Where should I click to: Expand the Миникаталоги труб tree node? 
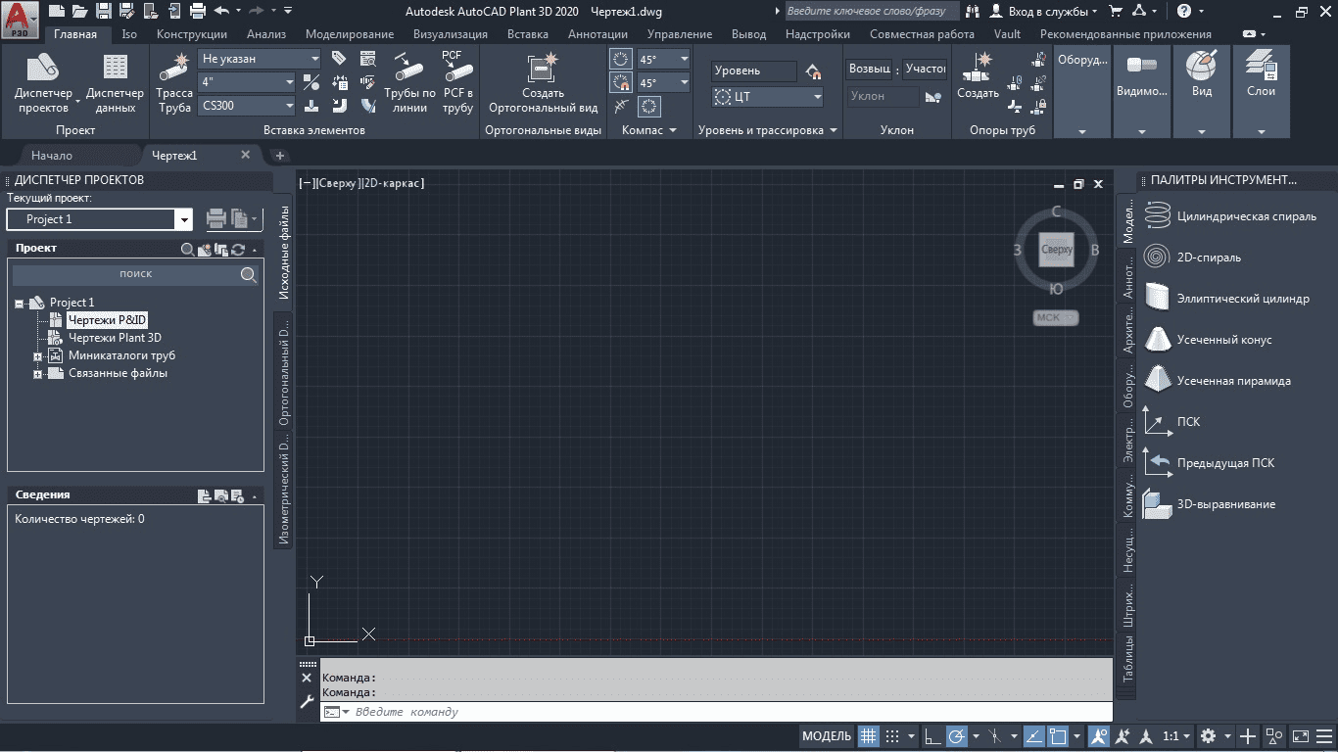tap(37, 356)
